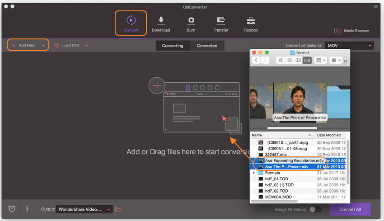Select the (C09051...01-06.mpg file
The image size is (384, 221).
coord(298,149)
